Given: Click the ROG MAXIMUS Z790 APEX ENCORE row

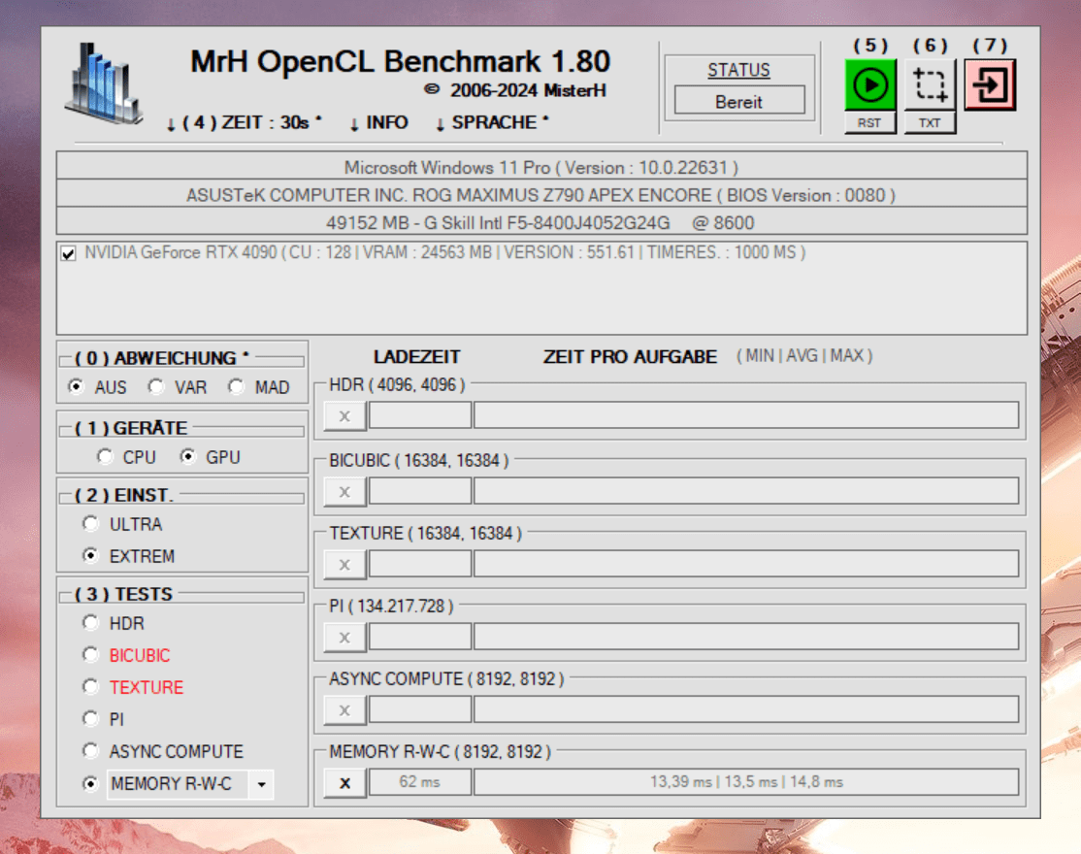Looking at the screenshot, I should click(541, 195).
